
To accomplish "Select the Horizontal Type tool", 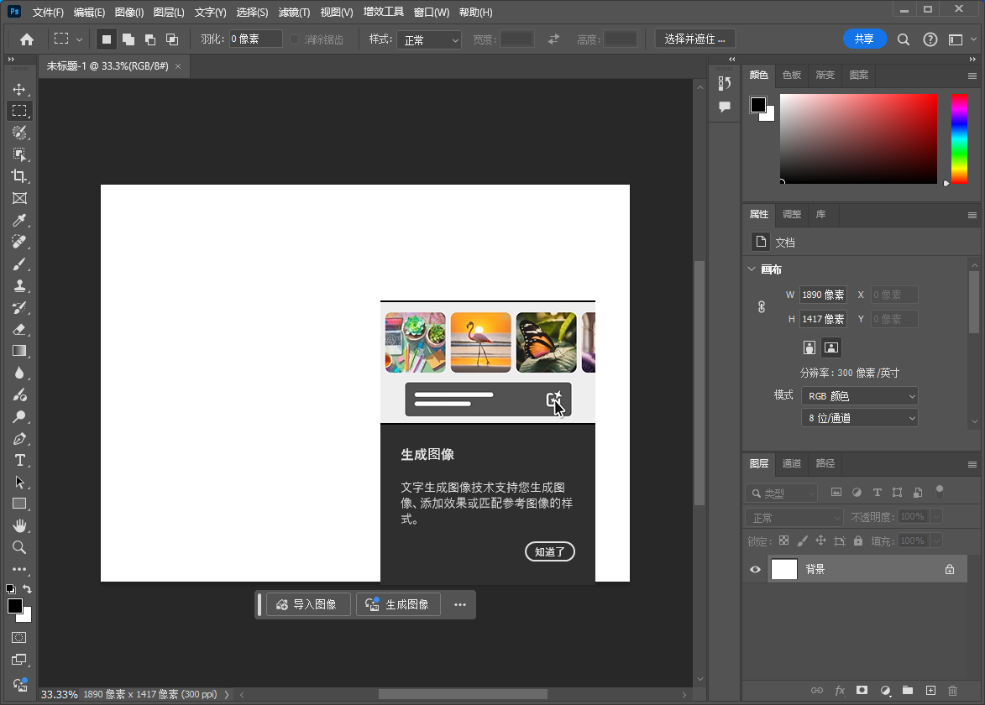I will coord(18,460).
